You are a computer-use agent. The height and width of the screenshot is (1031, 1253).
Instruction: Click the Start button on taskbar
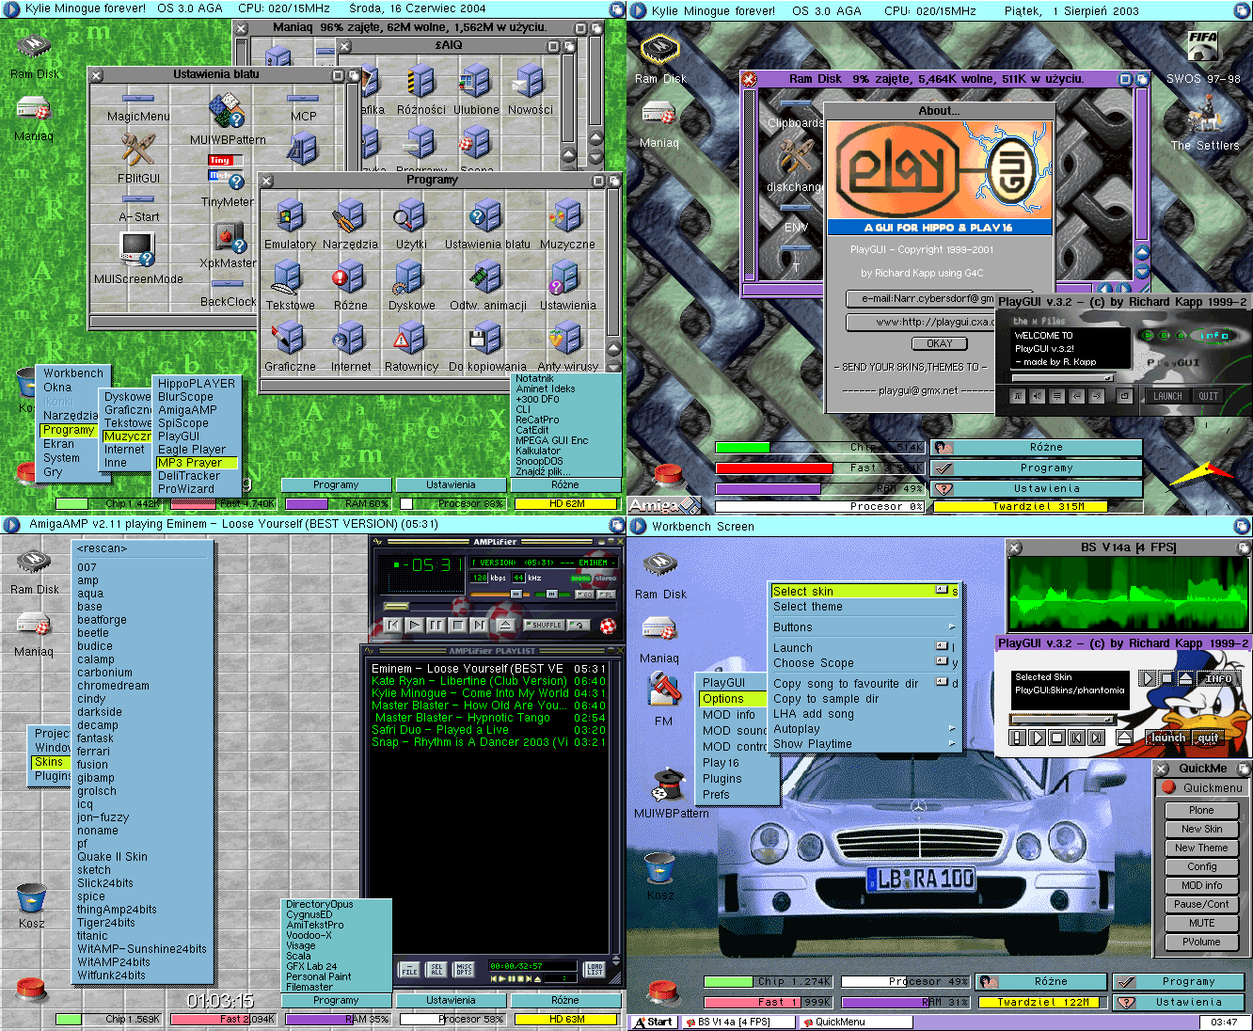(653, 1022)
